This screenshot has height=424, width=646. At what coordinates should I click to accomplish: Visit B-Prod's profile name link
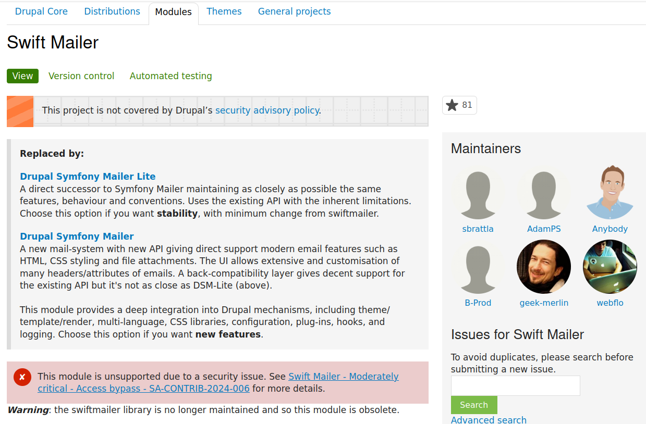coord(478,303)
